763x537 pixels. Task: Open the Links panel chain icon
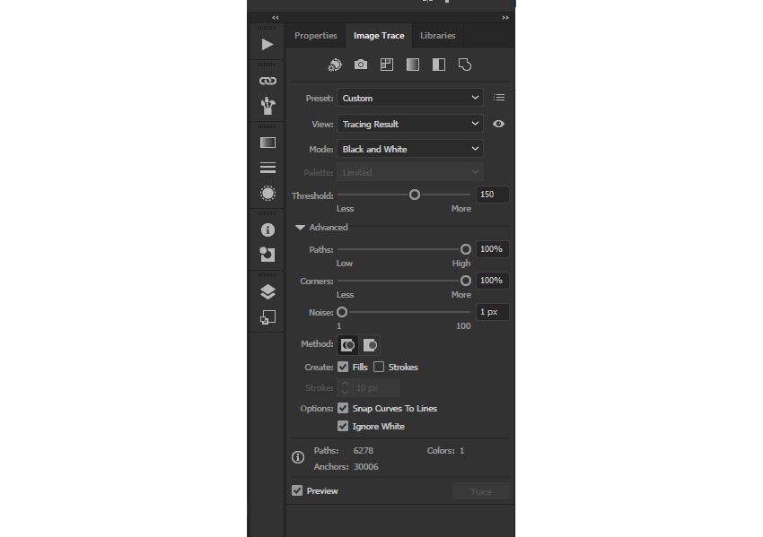[267, 81]
